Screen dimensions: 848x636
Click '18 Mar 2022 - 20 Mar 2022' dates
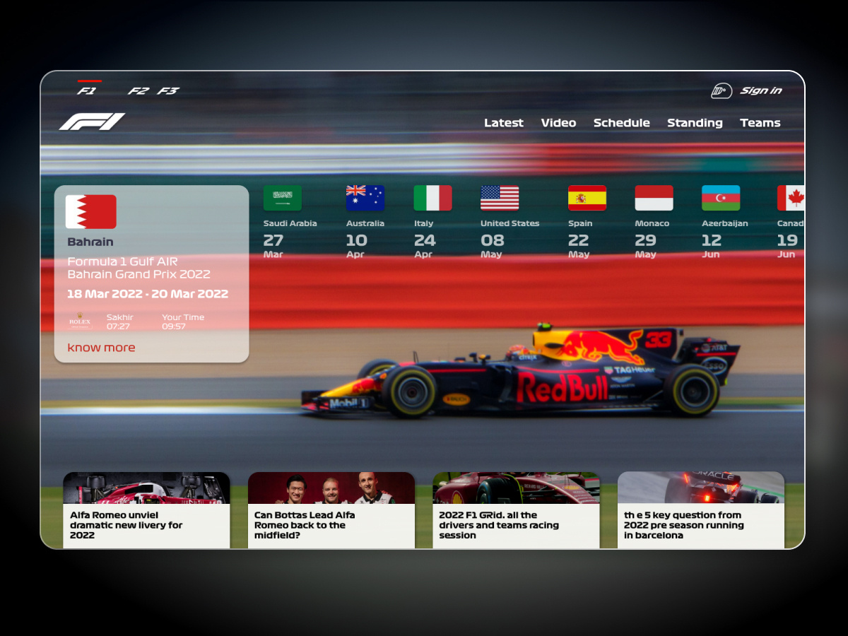pyautogui.click(x=148, y=294)
